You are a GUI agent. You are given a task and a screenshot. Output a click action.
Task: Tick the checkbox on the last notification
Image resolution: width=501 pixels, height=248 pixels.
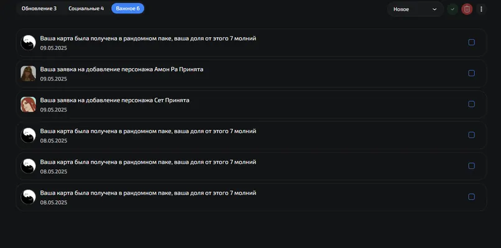[x=471, y=197]
